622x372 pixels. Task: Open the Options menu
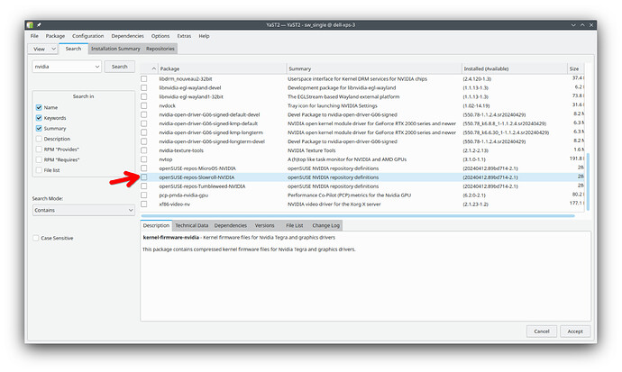pyautogui.click(x=160, y=36)
